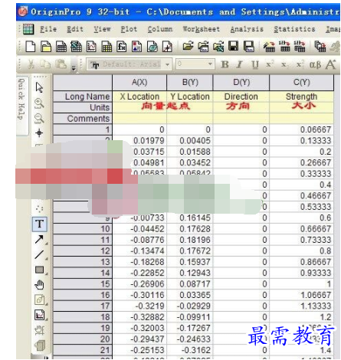Create a New Workbook from the toolbar

point(61,47)
